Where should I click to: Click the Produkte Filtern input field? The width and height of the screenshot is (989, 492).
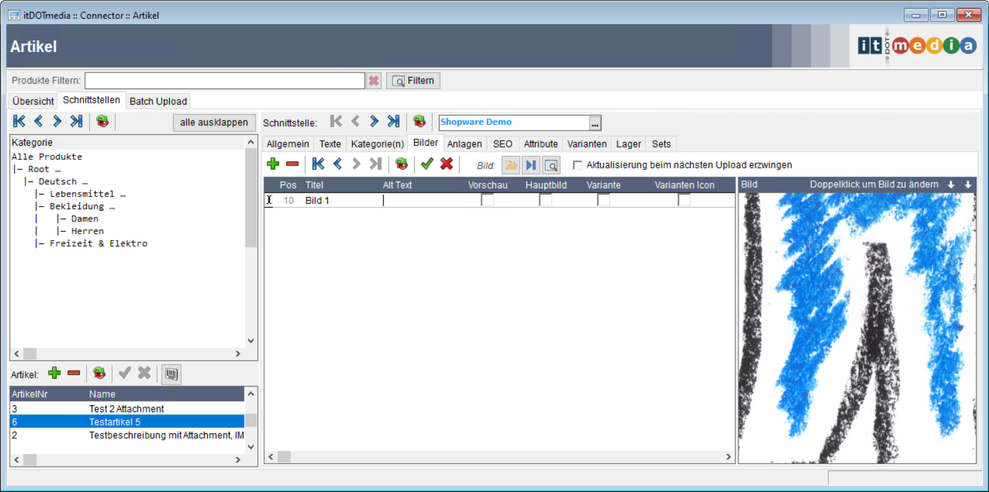224,81
